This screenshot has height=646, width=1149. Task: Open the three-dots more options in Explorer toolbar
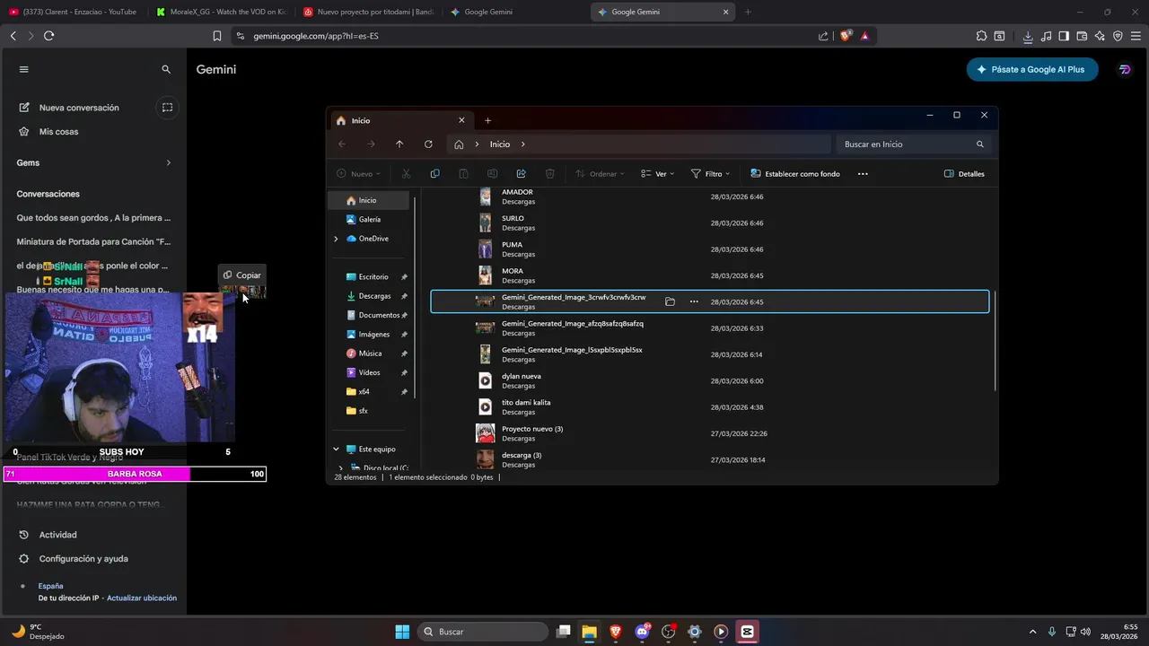[863, 174]
